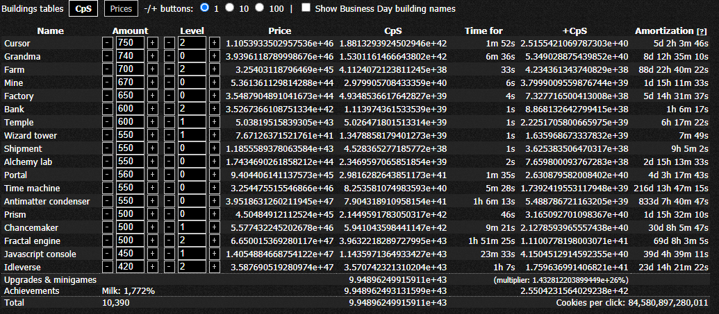
Task: Select the 10 increment radio button
Action: click(230, 8)
